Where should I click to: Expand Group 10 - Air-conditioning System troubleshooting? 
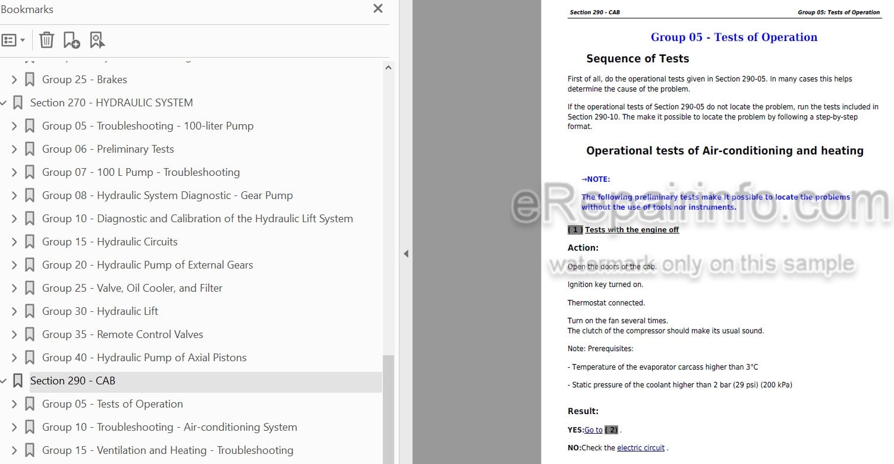point(15,427)
